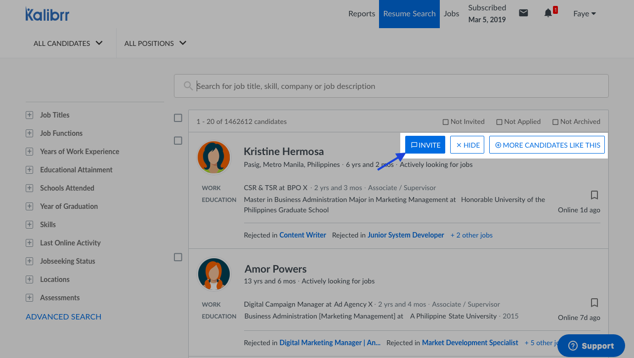Open the All Positions dropdown
The image size is (634, 358).
pos(155,43)
